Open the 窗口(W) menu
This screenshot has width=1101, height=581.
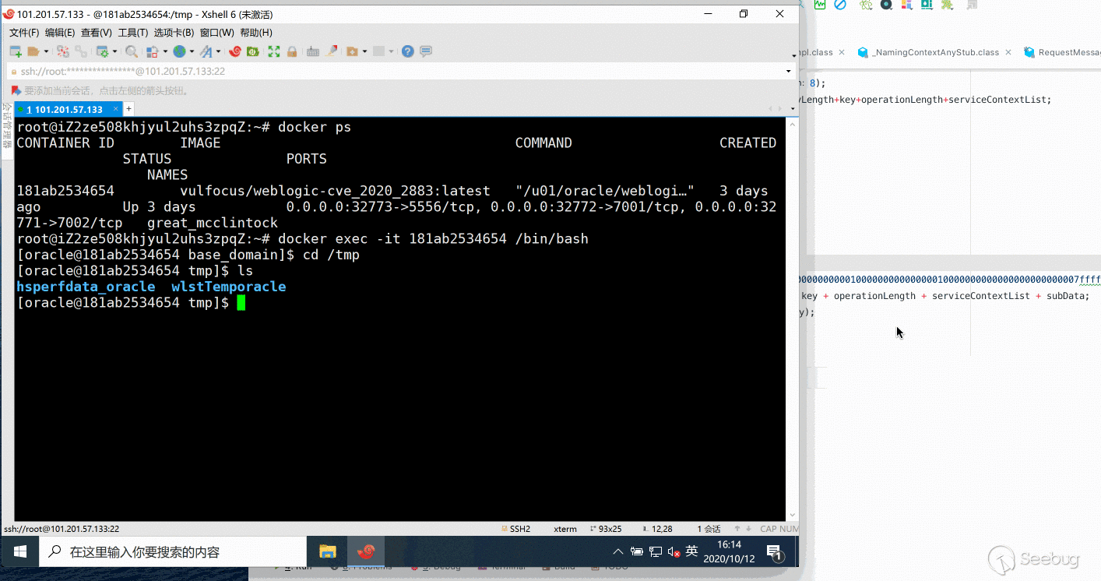click(217, 33)
